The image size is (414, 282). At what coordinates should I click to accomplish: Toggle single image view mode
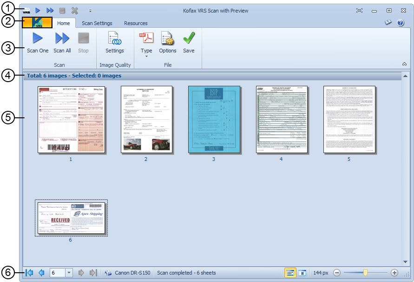pos(302,273)
